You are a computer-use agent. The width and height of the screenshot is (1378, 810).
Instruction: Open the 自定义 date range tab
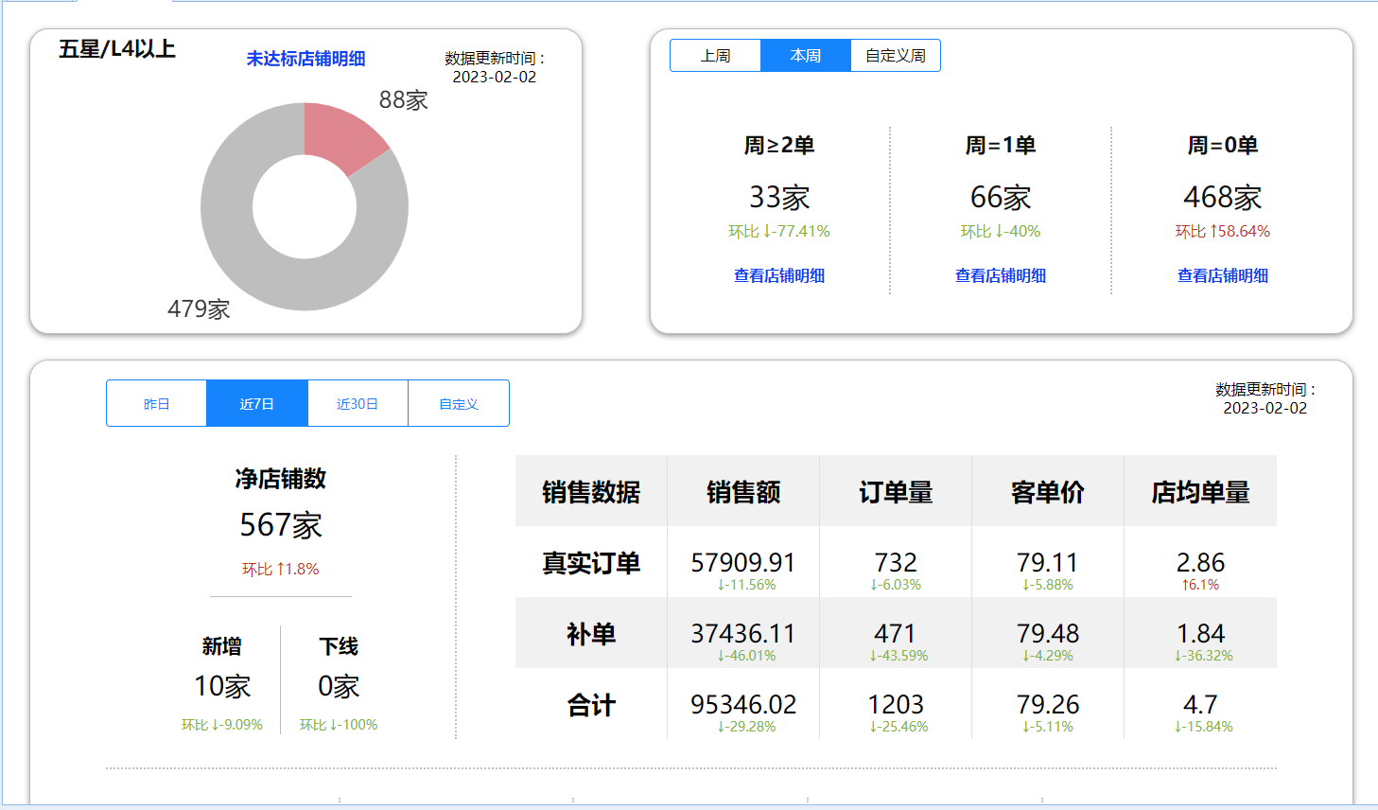tap(459, 404)
